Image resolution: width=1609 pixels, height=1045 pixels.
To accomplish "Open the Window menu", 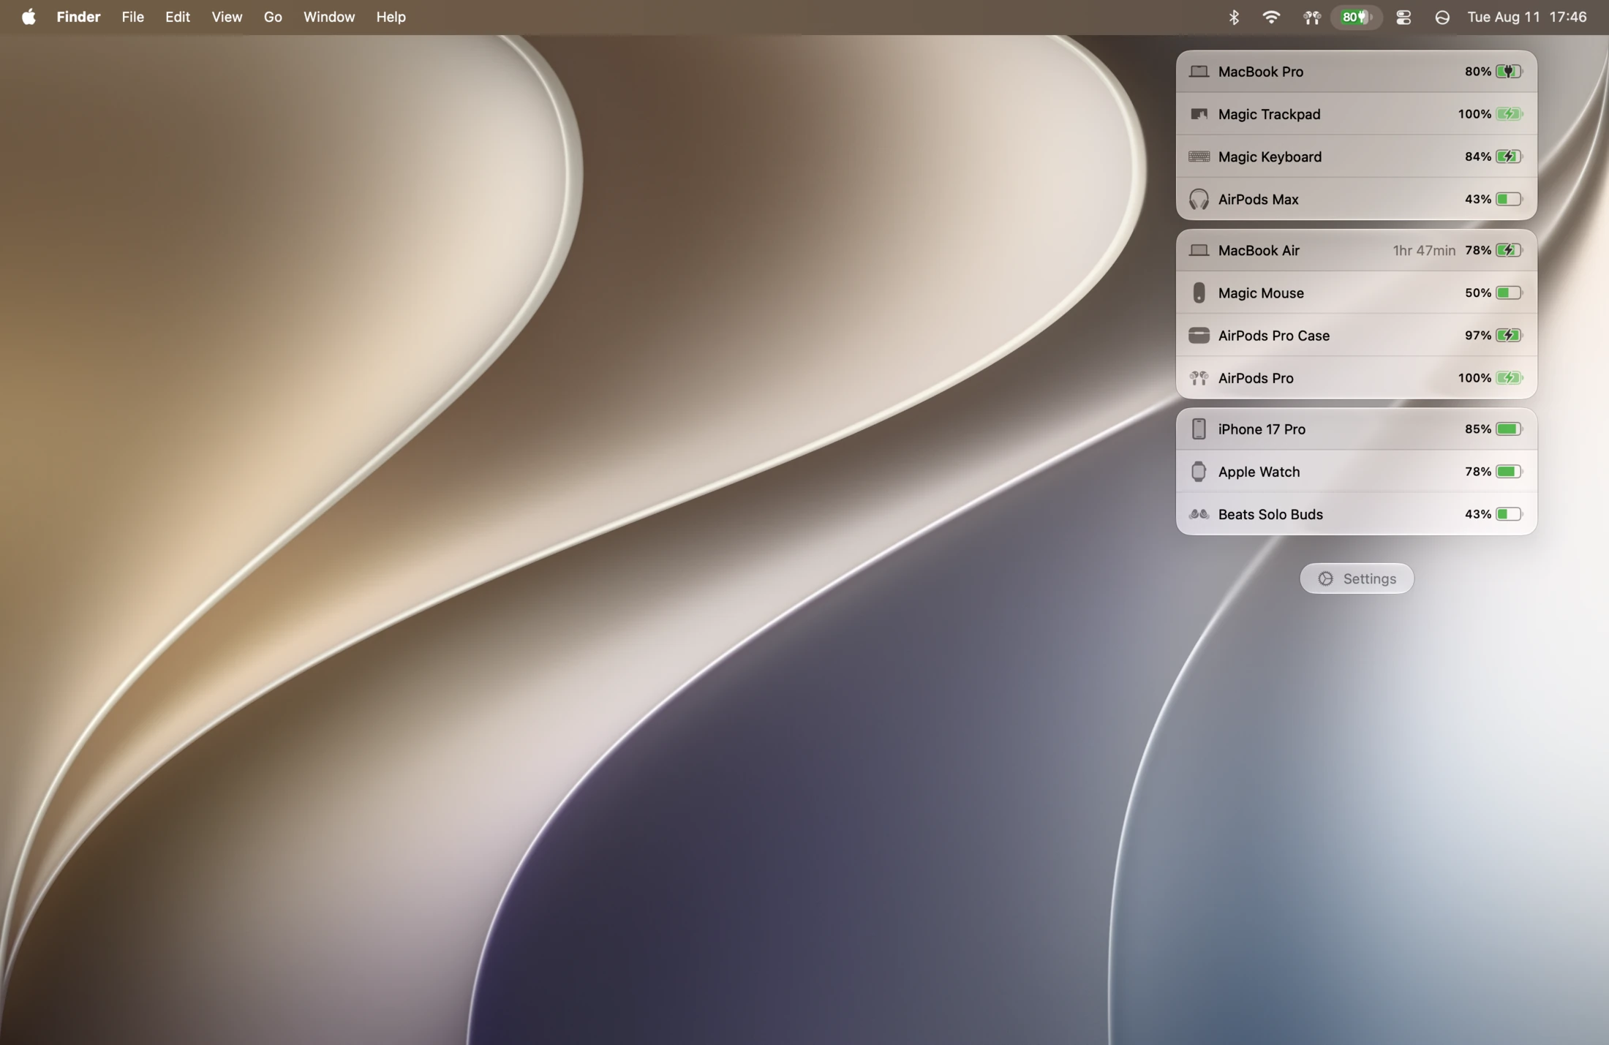I will coord(329,17).
